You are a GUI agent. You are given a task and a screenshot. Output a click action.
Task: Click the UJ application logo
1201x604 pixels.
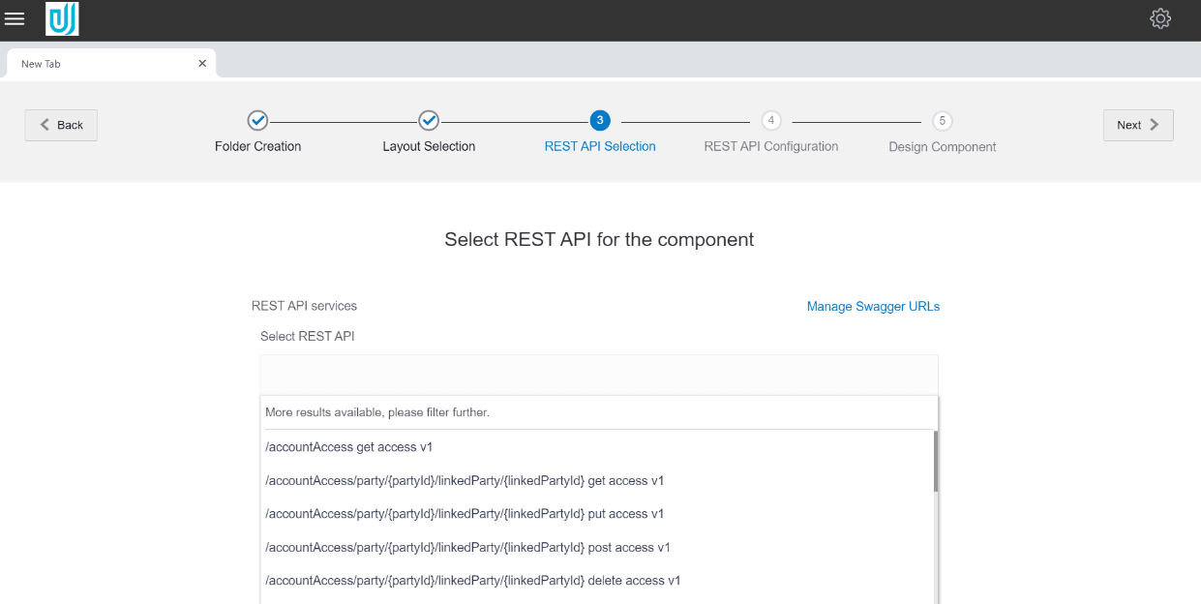pos(62,19)
